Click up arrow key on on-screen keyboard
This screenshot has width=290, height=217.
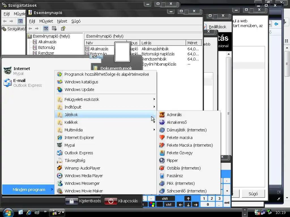188,199
